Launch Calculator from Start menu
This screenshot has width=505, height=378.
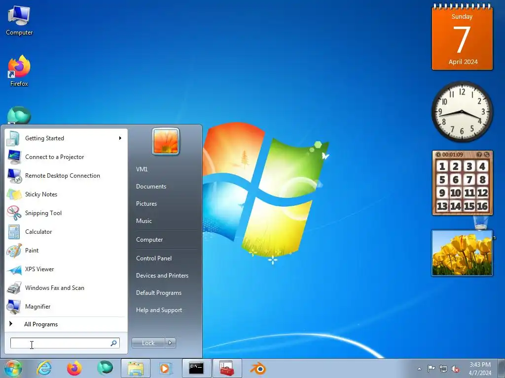click(66, 232)
